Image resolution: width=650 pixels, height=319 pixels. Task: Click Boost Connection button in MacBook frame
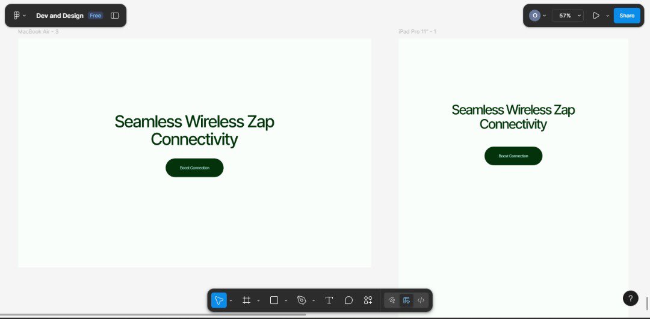[x=194, y=168]
